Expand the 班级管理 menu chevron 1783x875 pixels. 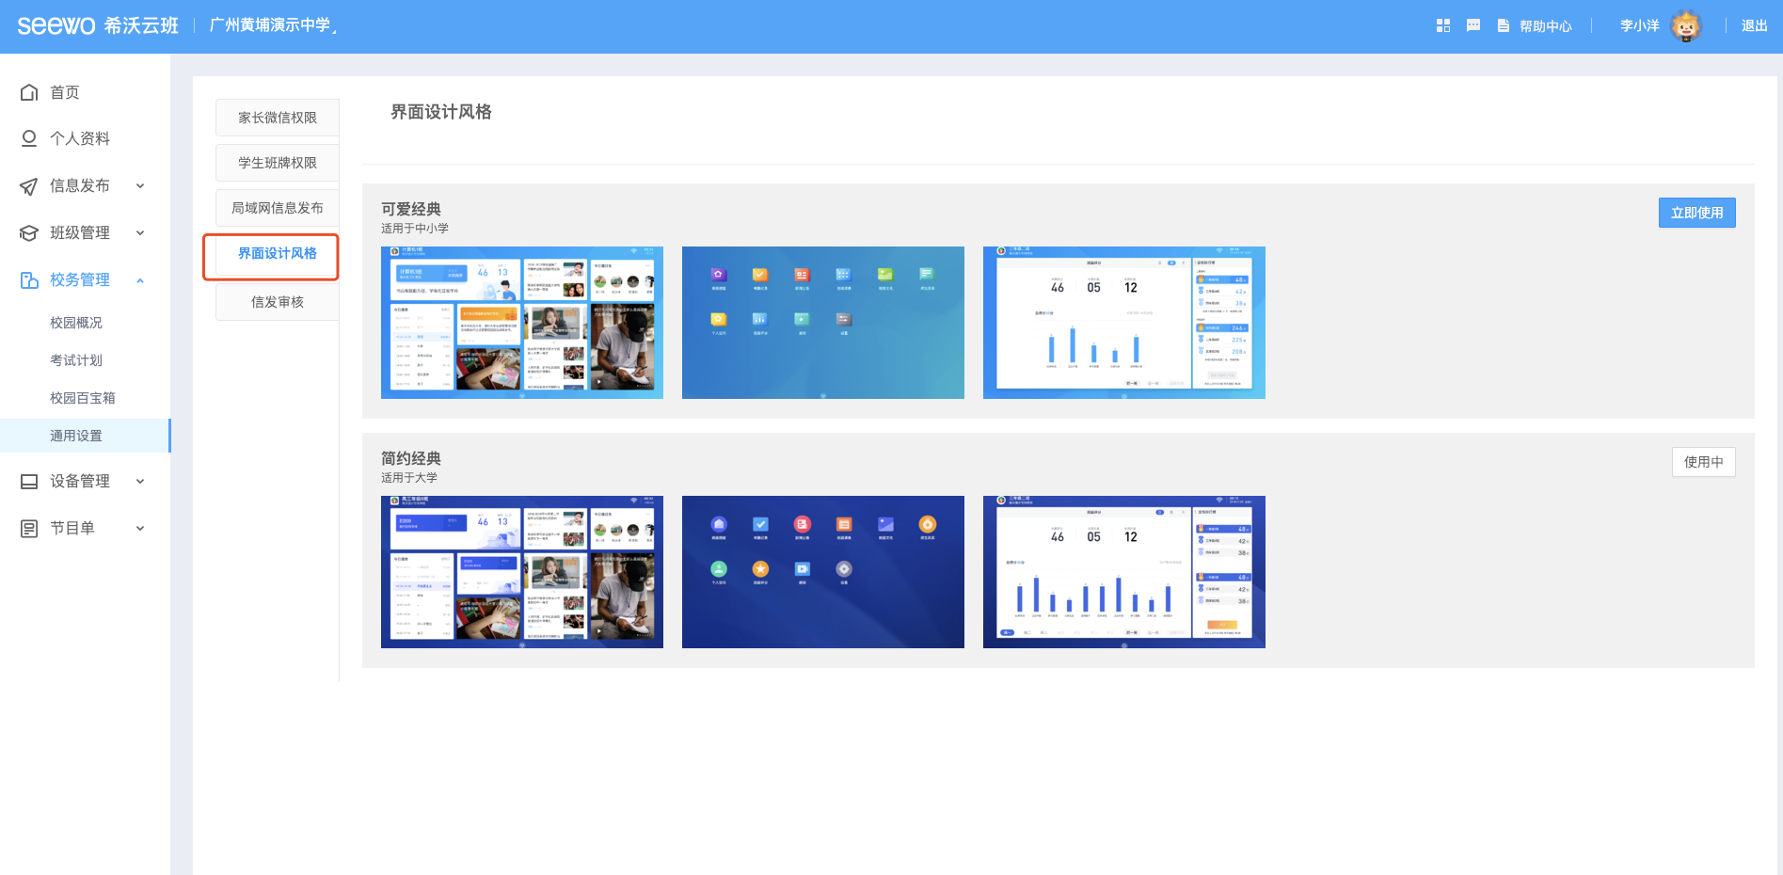[140, 232]
